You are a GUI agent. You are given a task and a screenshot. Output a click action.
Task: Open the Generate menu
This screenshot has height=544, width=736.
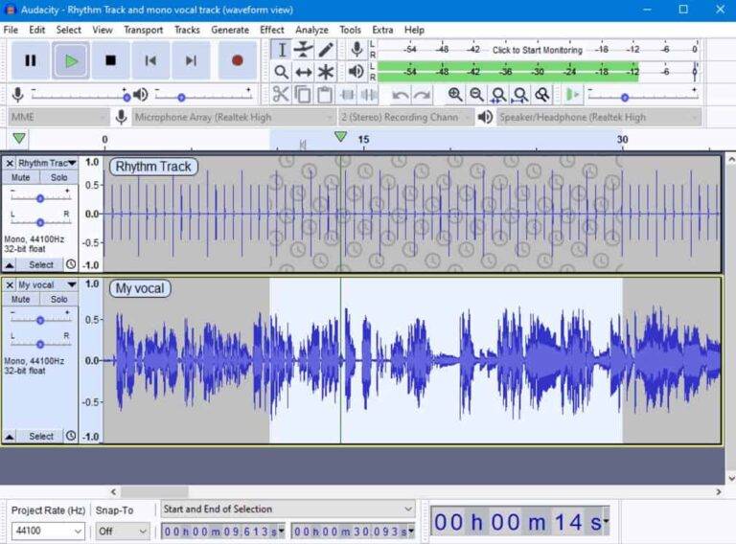230,30
